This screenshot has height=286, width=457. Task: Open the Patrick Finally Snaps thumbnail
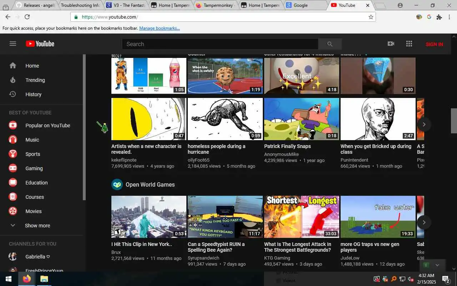coord(302,119)
